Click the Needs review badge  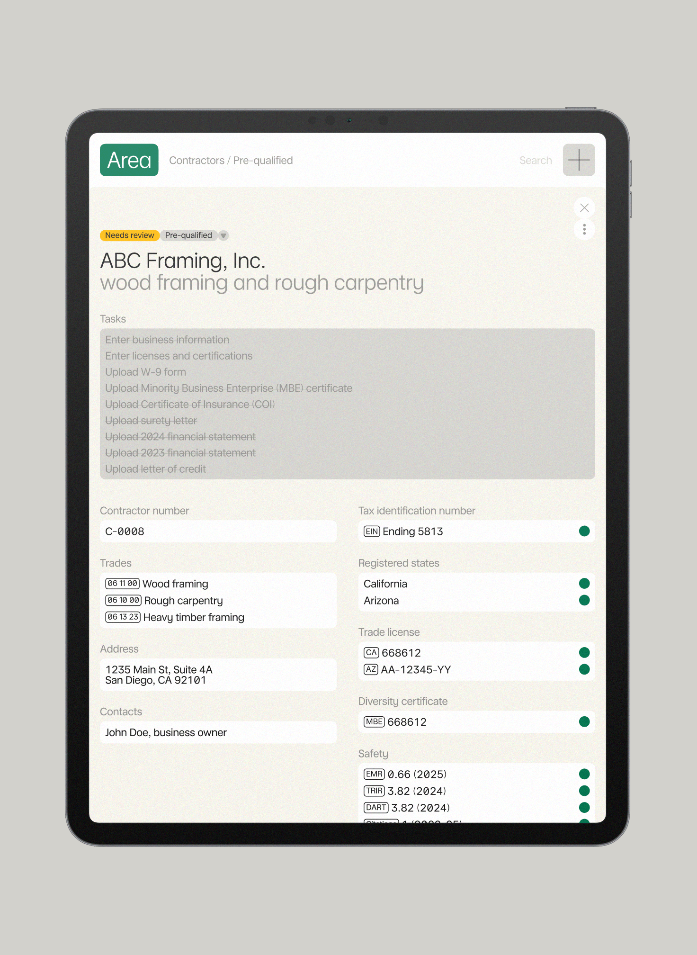(x=129, y=235)
